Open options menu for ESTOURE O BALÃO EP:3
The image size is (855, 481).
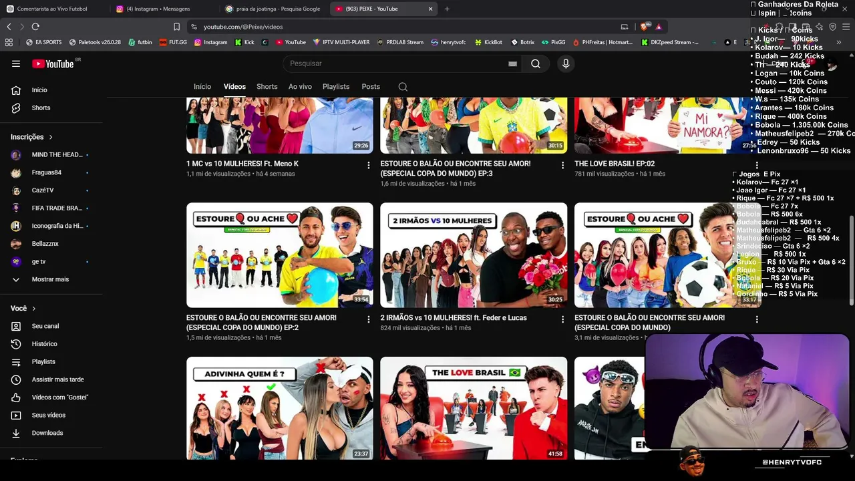[x=562, y=165]
